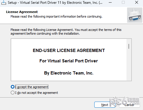Click the greyed-out maximize window button
143x110 pixels.
coord(123,2)
